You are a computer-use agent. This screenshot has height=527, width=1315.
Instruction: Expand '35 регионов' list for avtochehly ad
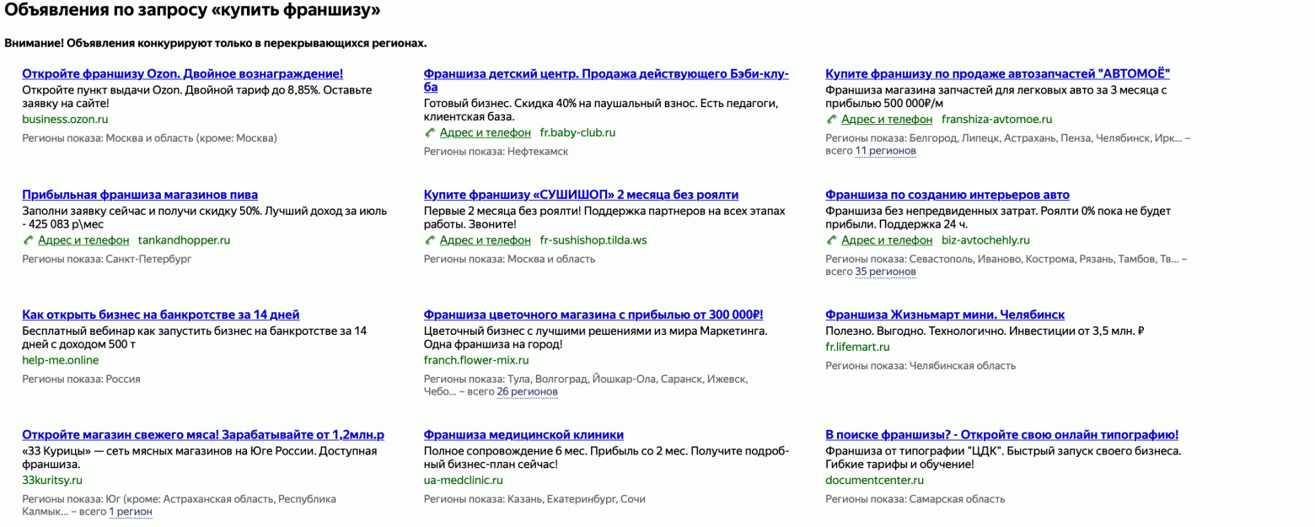885,272
